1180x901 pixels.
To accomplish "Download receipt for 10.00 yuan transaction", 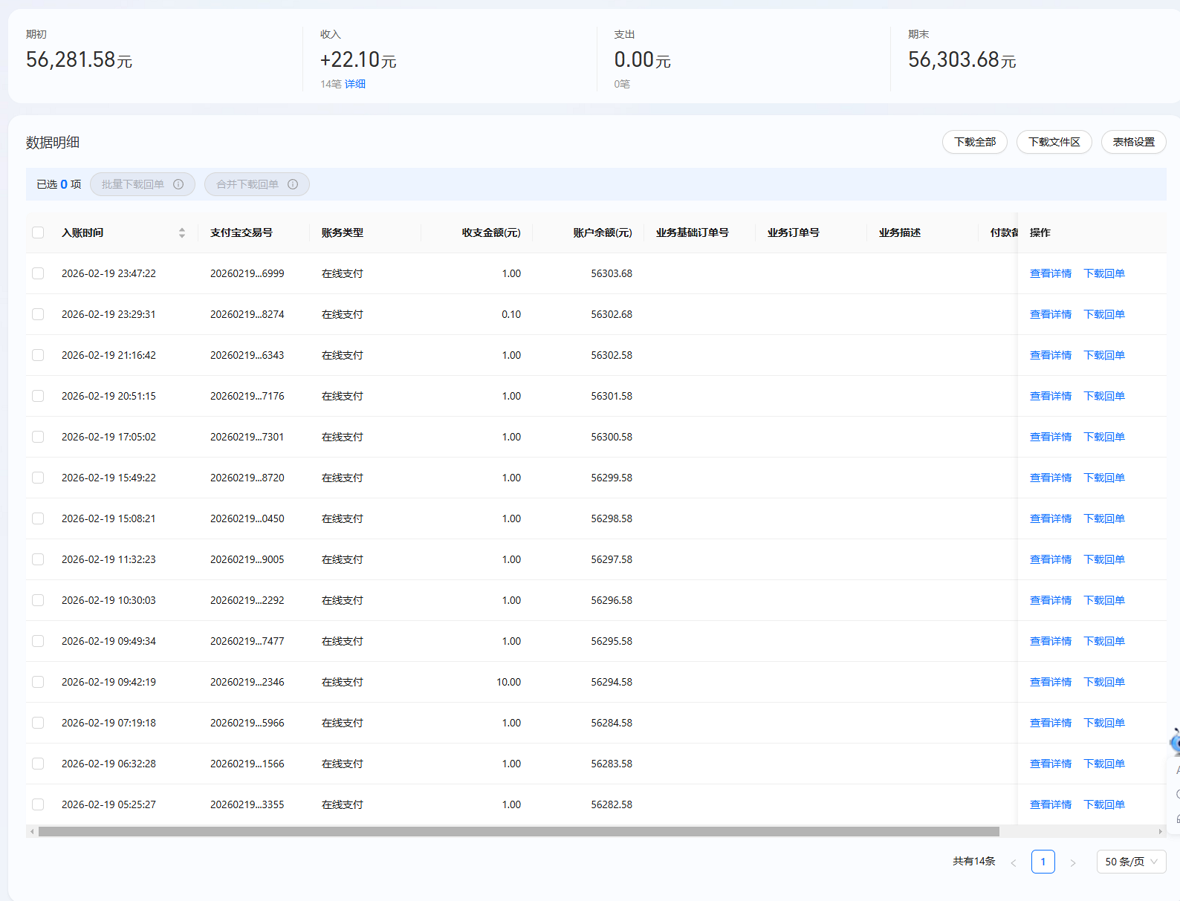I will pos(1103,682).
